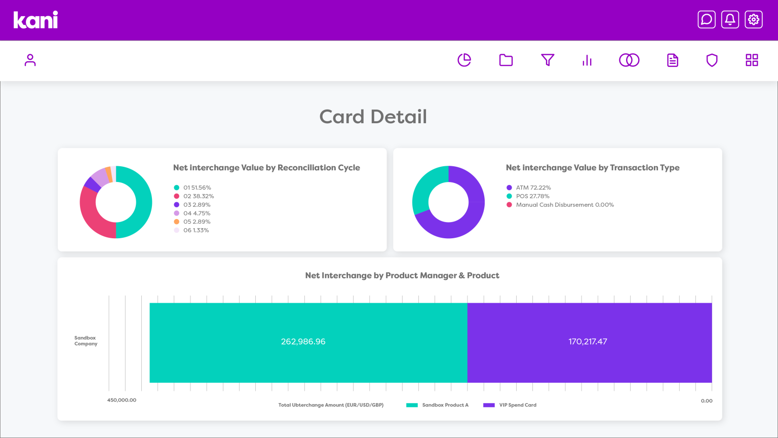
Task: Click the 01 51.56% legend color dot
Action: (176, 188)
